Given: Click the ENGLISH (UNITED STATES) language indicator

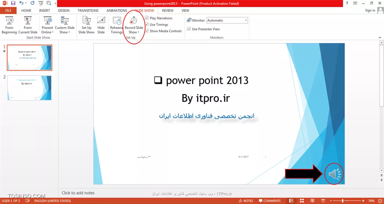Looking at the screenshot, I should point(52,201).
